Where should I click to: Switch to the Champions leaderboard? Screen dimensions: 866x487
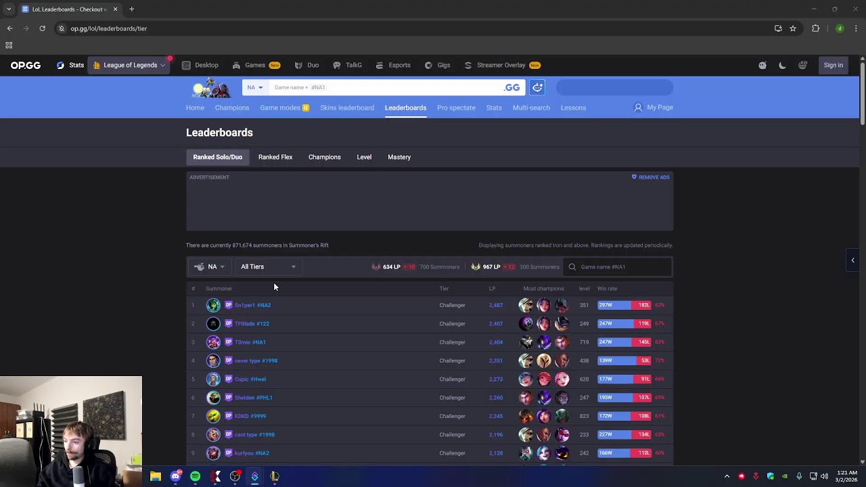pos(325,157)
